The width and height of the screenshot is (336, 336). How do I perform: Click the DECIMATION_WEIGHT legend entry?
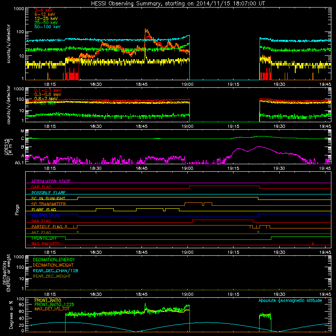coord(53,265)
